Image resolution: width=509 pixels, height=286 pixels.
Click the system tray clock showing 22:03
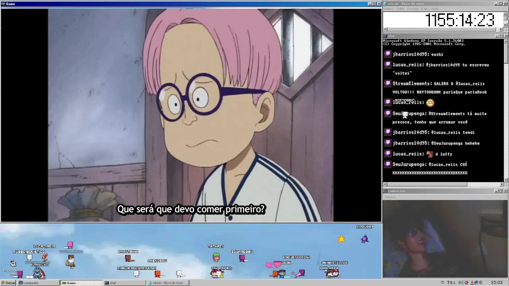point(497,283)
